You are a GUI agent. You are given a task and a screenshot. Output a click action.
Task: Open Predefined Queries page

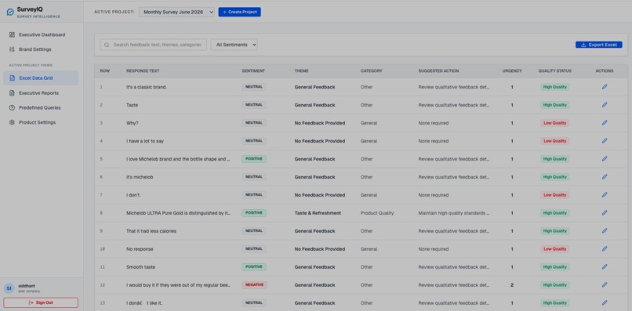41,107
